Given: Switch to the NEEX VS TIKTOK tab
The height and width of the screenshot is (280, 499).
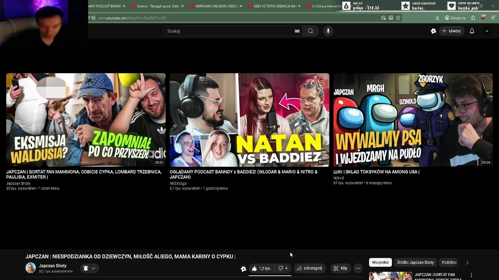Looking at the screenshot, I should (274, 6).
